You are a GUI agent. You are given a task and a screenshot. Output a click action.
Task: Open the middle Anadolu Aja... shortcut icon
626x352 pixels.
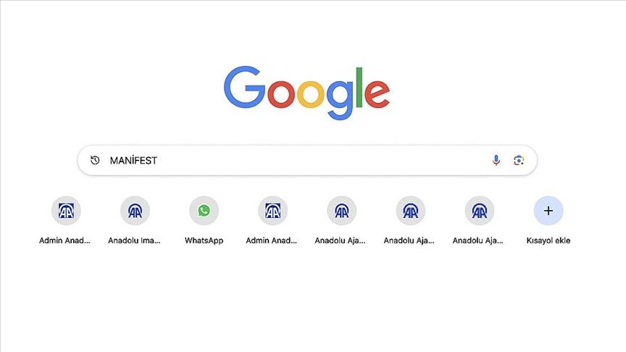410,211
